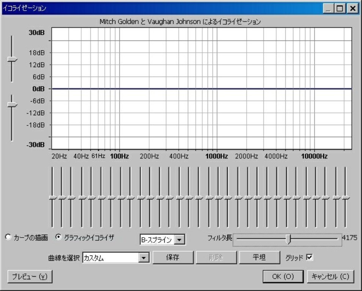Select the グラフィックイコライザ radio button
This screenshot has width=362, height=291.
(x=59, y=237)
